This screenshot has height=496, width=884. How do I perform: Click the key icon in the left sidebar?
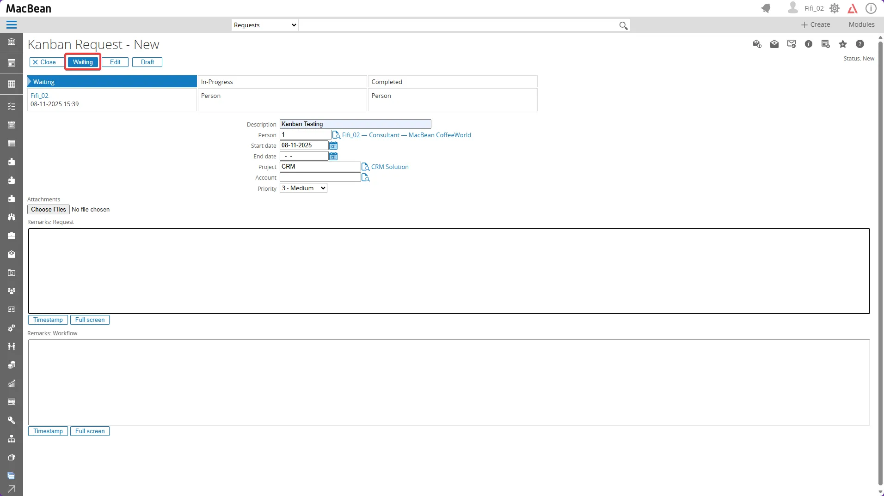tap(12, 420)
